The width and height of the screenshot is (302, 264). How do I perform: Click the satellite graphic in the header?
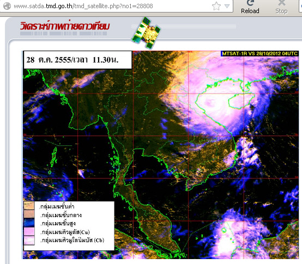(147, 32)
